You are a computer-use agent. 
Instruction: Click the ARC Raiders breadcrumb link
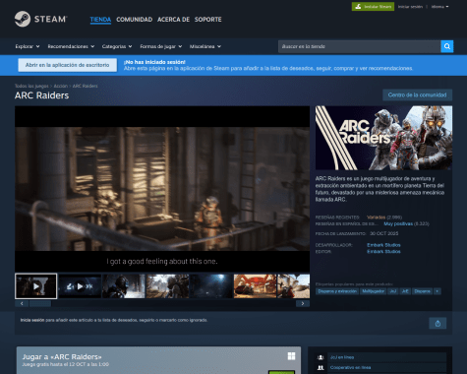coord(85,86)
